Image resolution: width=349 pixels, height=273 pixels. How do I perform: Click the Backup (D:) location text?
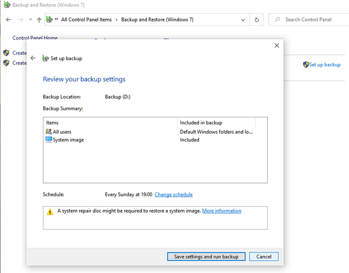(118, 97)
